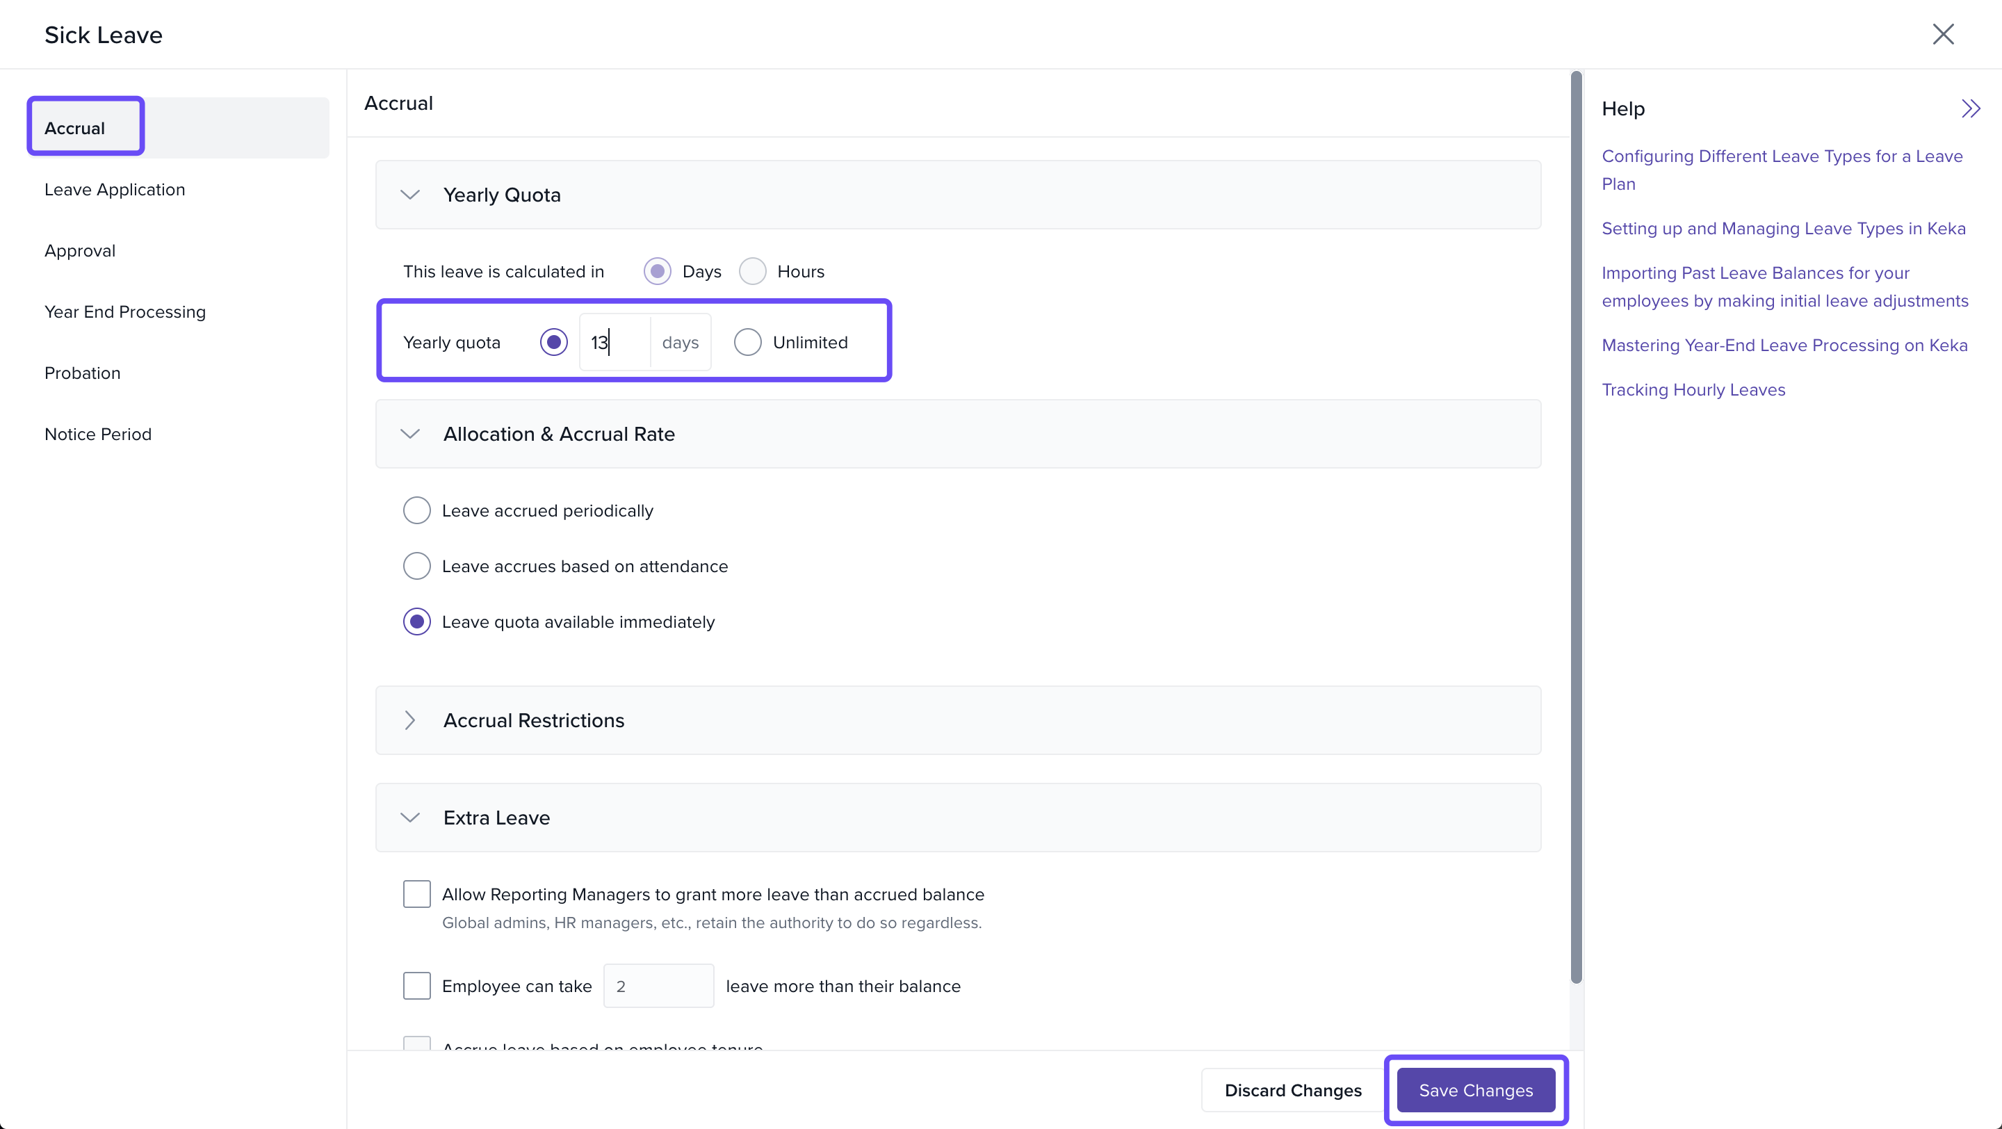
Task: Select Leave accrues based on attendance
Action: coord(416,567)
